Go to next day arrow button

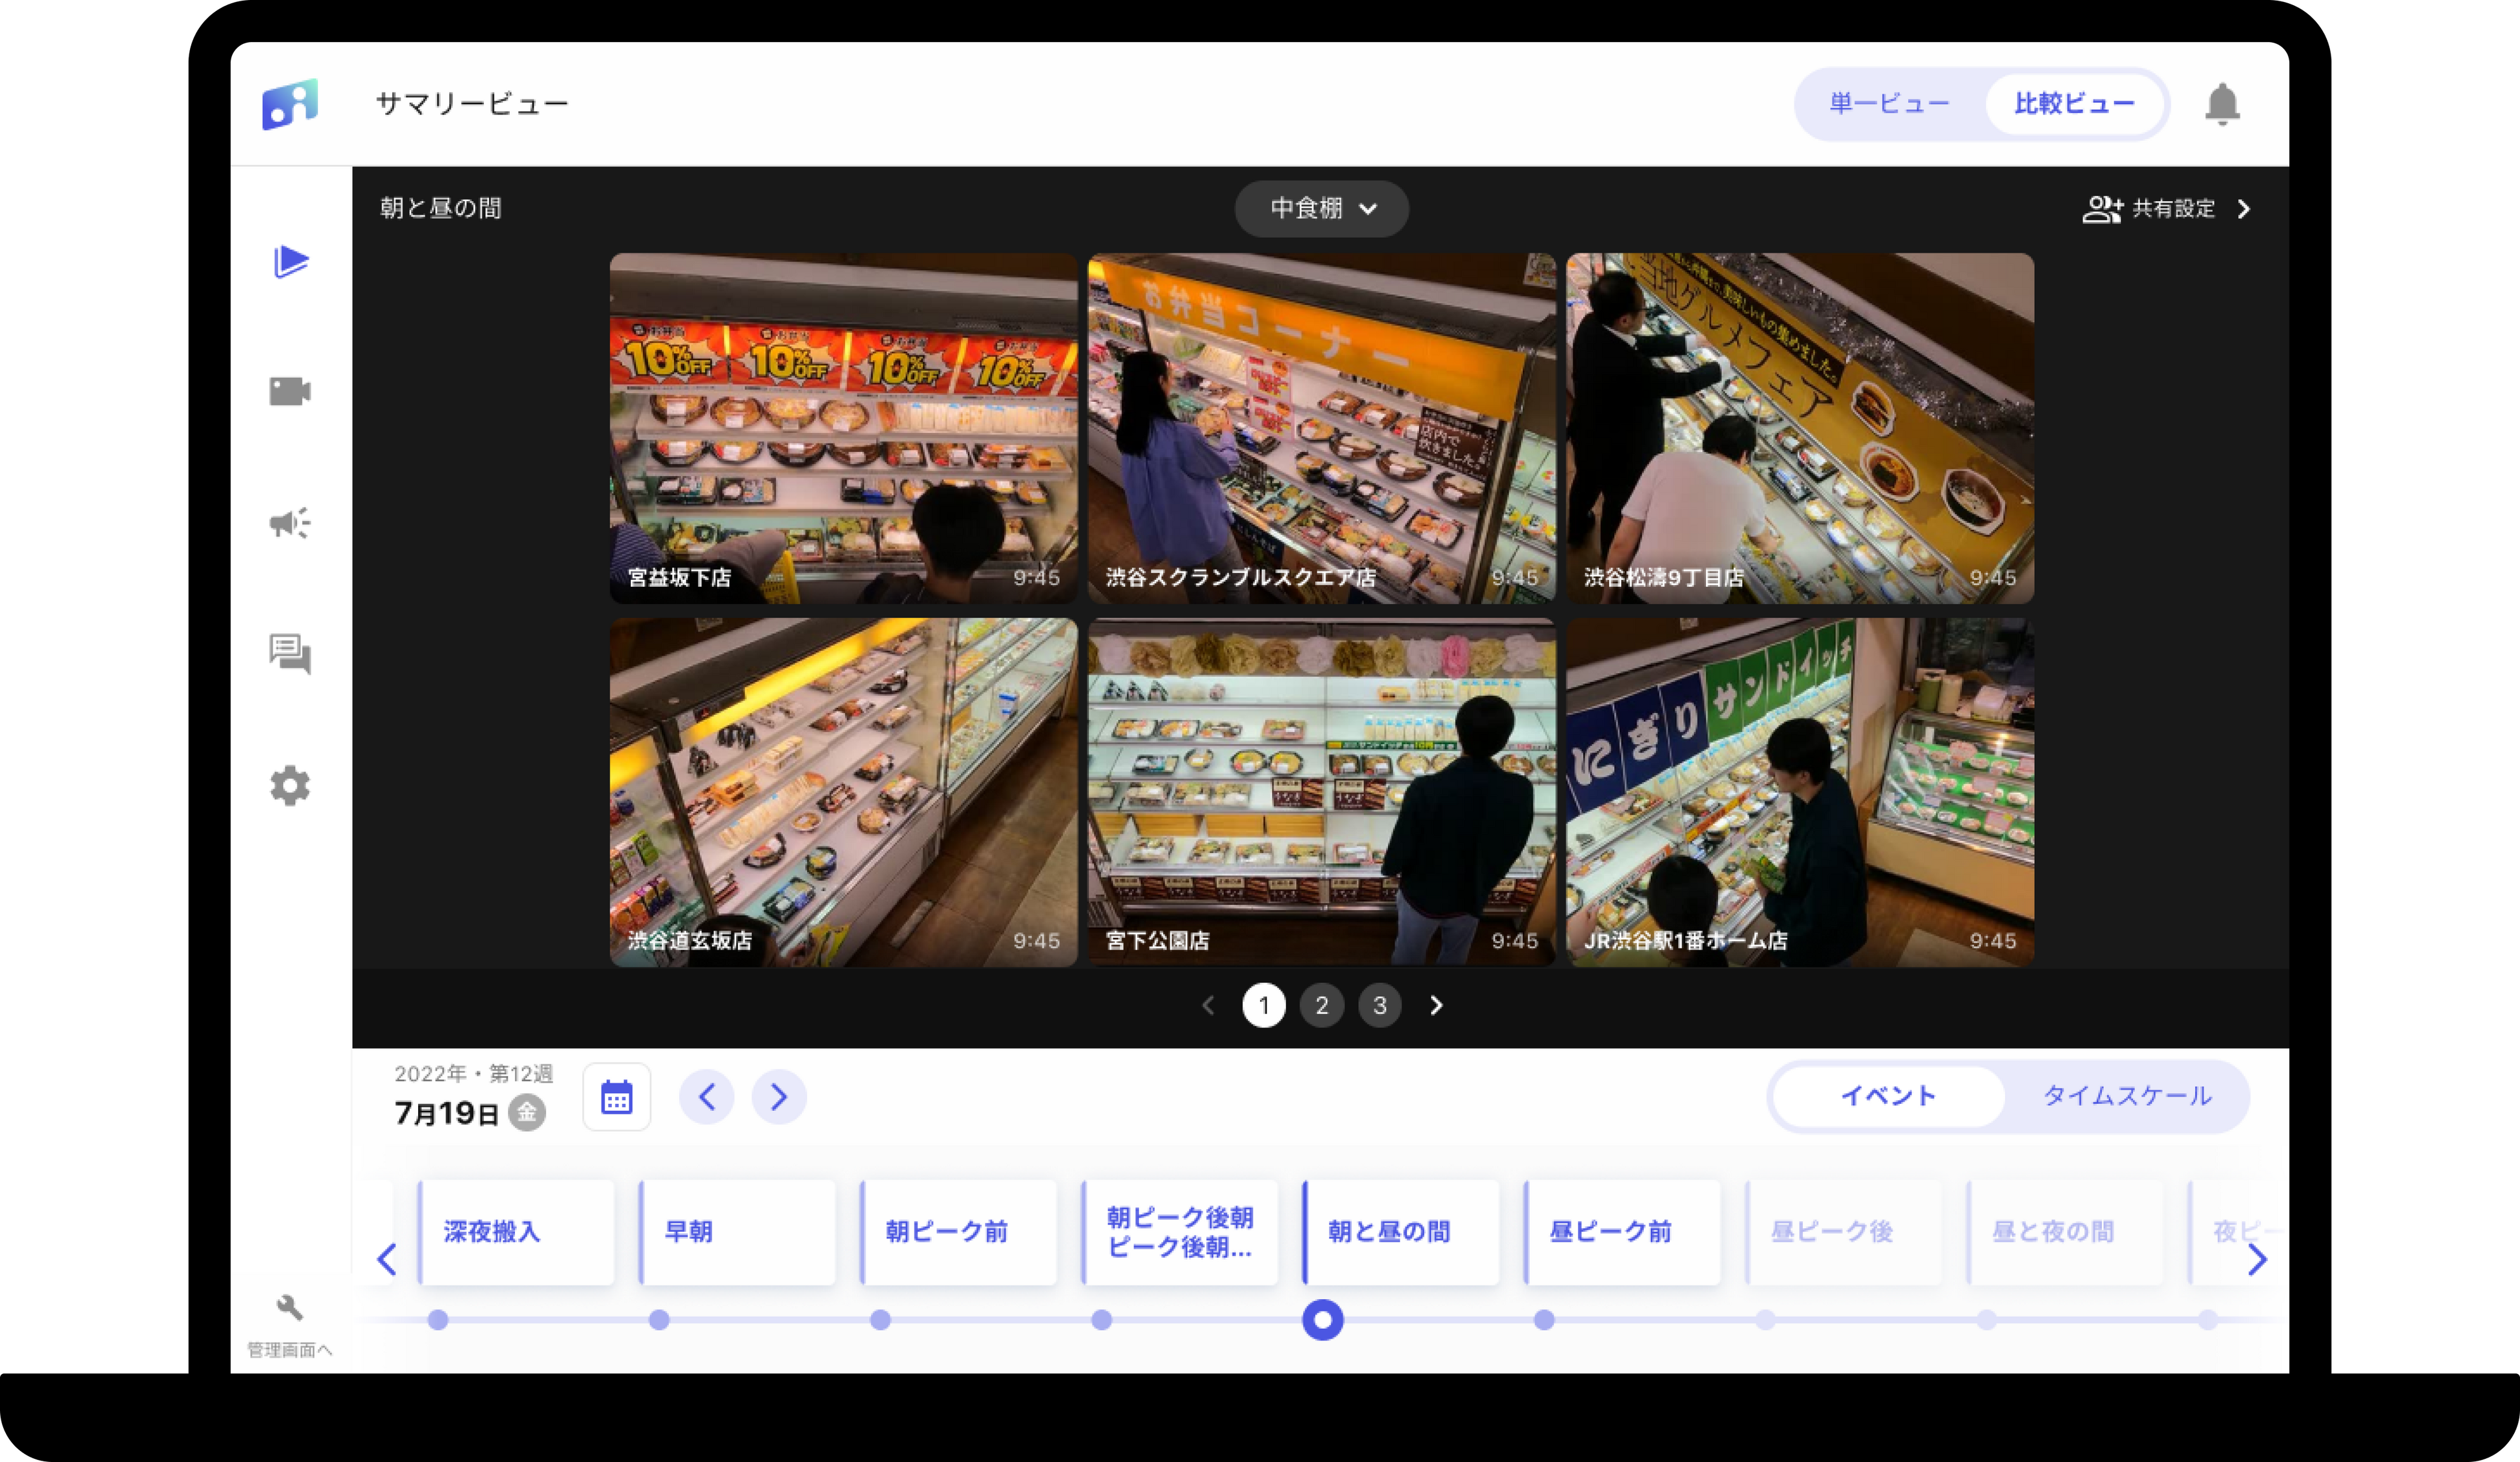(779, 1097)
